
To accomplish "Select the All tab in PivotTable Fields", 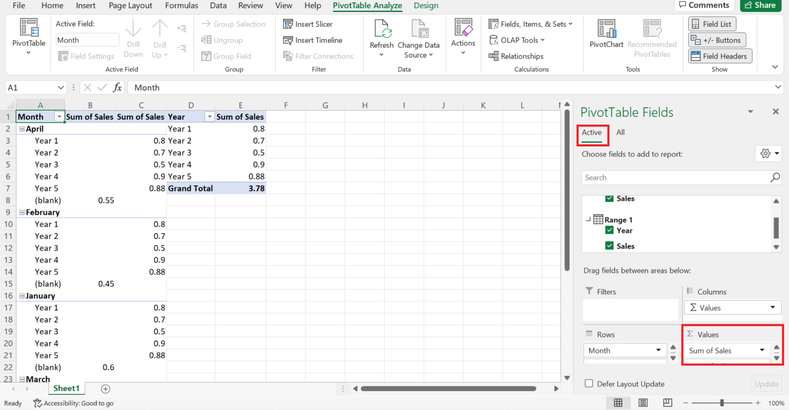I will 620,133.
